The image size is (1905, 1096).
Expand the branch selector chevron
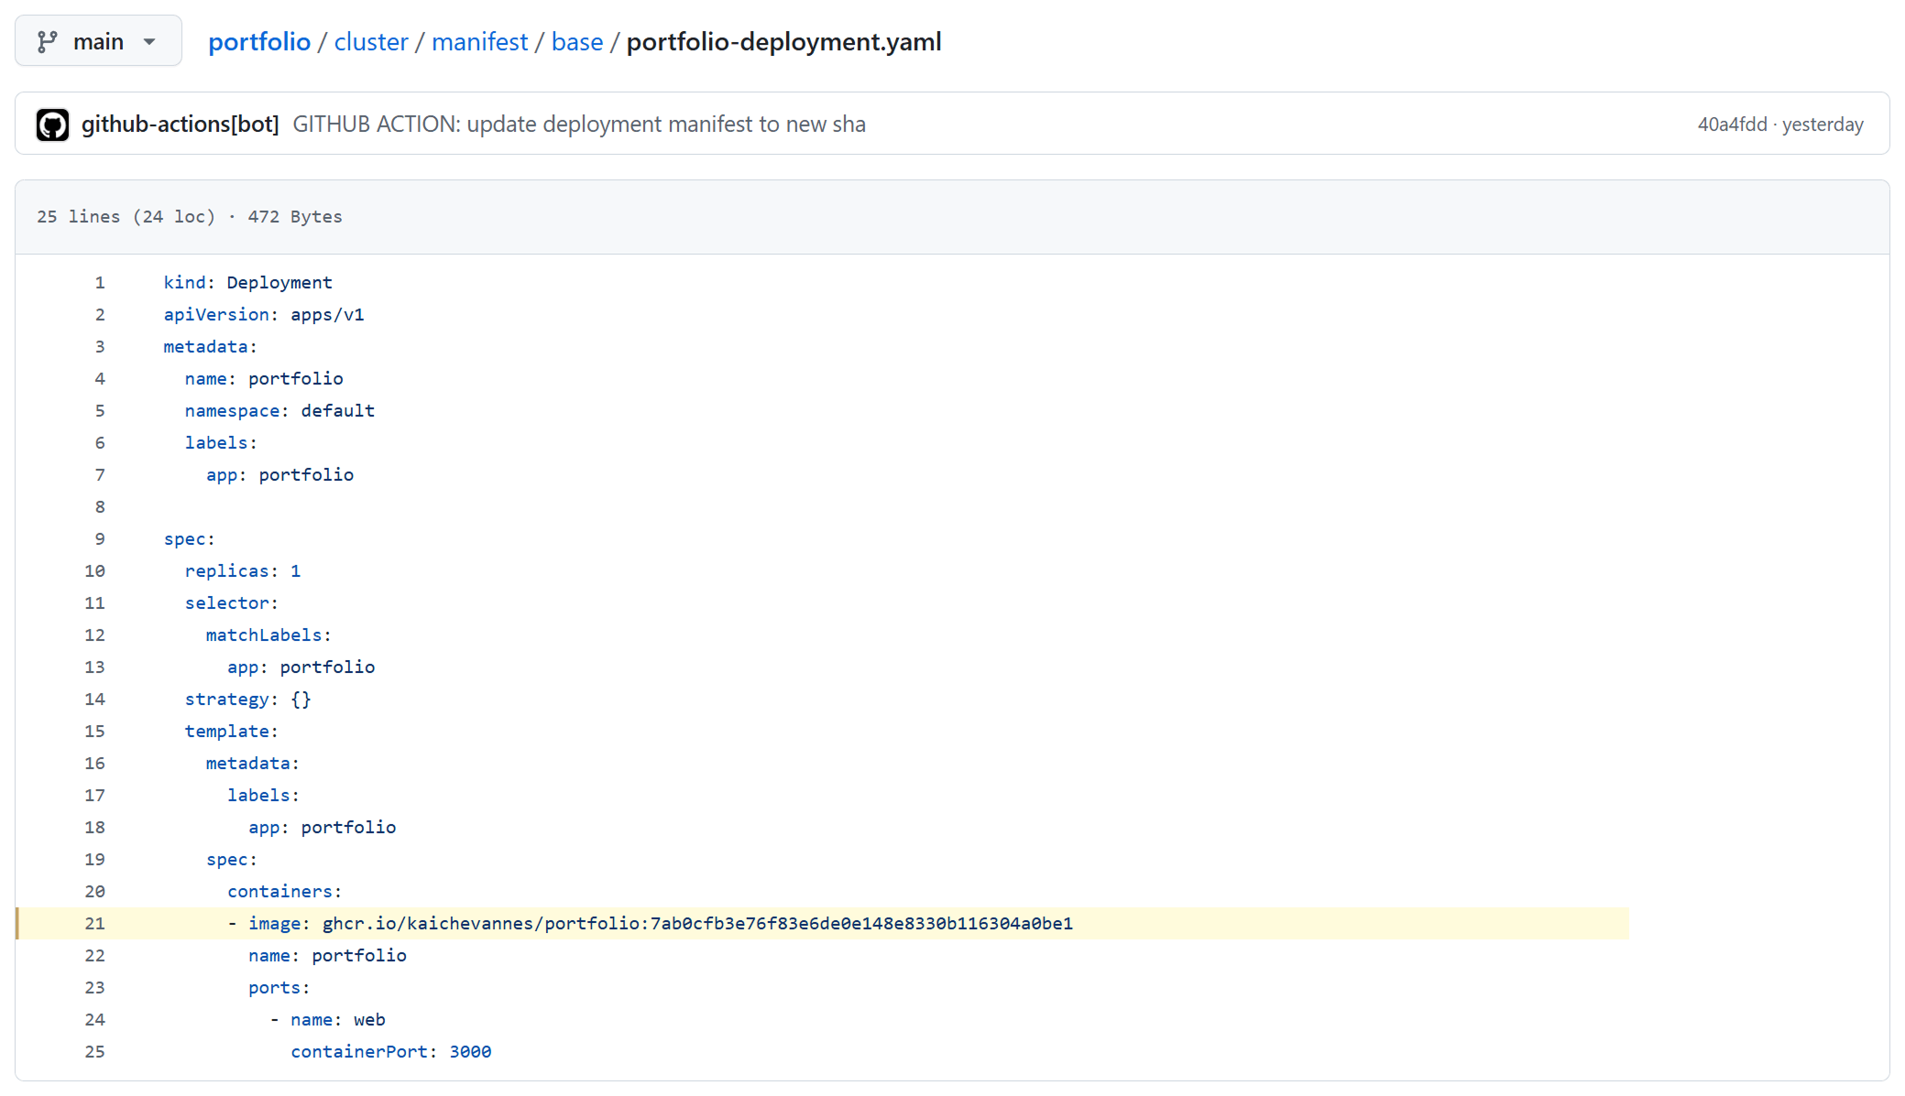[149, 41]
